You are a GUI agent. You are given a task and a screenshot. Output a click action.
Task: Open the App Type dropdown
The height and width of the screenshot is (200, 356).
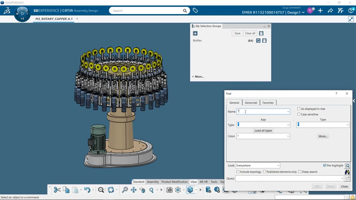pos(288,125)
